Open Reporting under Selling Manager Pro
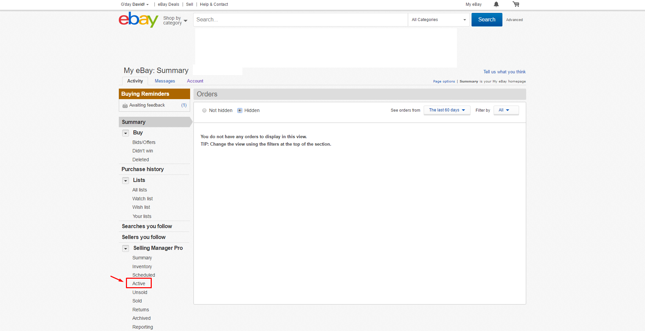The height and width of the screenshot is (331, 645). tap(143, 327)
